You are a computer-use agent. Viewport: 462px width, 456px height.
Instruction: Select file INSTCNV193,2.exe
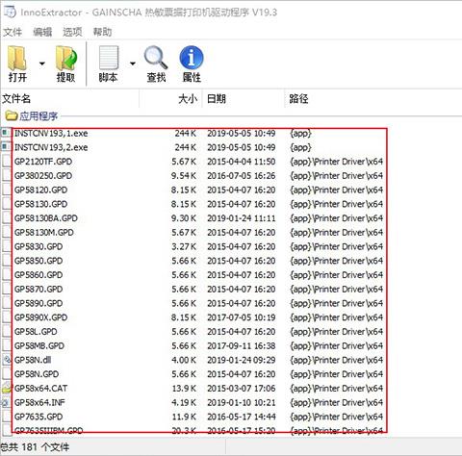point(51,147)
